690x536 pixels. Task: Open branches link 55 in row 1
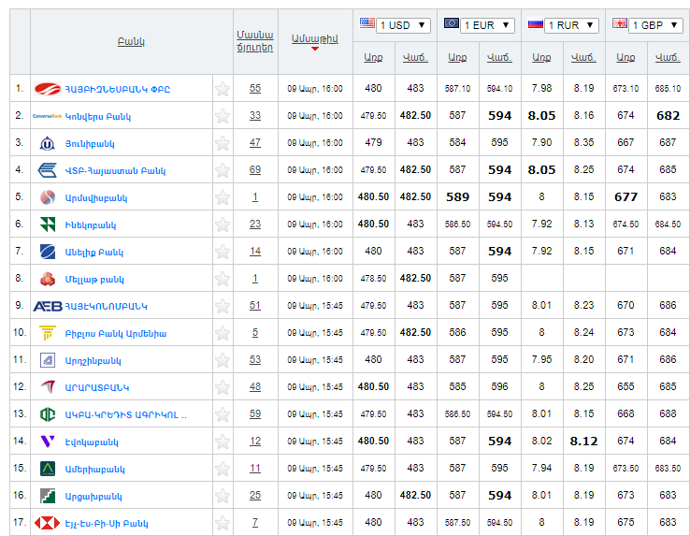[x=255, y=88]
